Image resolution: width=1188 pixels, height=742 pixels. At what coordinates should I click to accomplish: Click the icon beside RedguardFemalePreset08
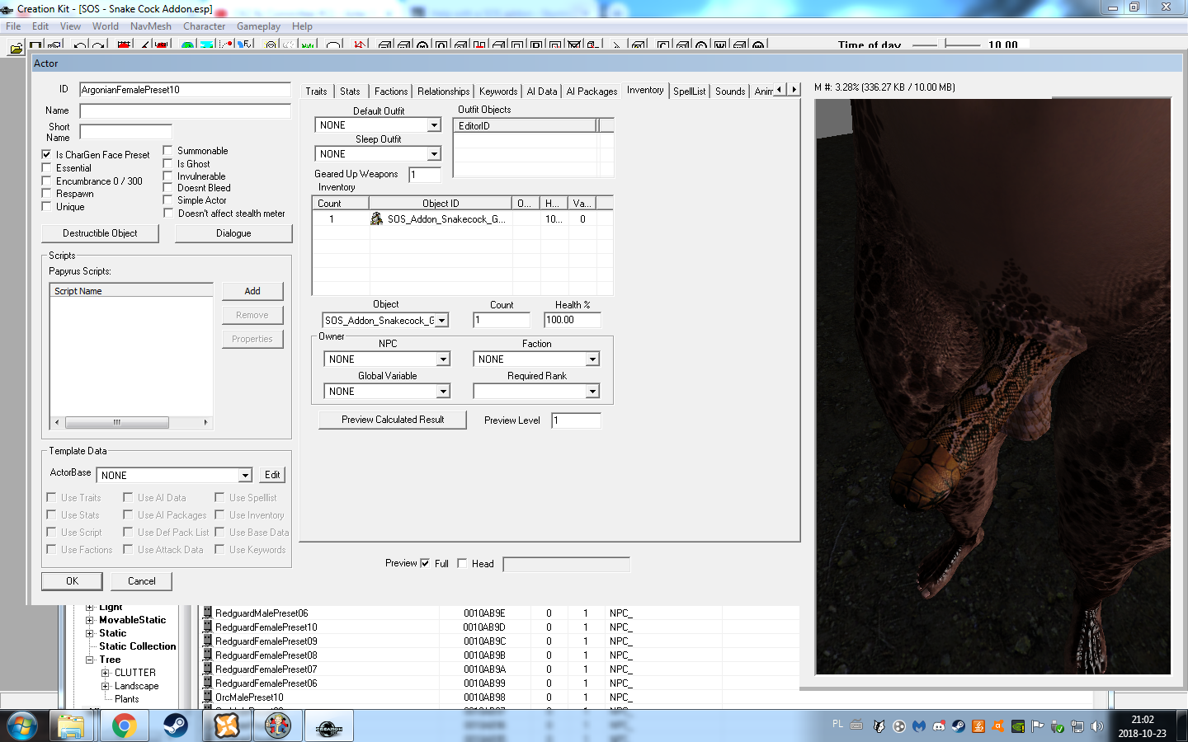208,655
